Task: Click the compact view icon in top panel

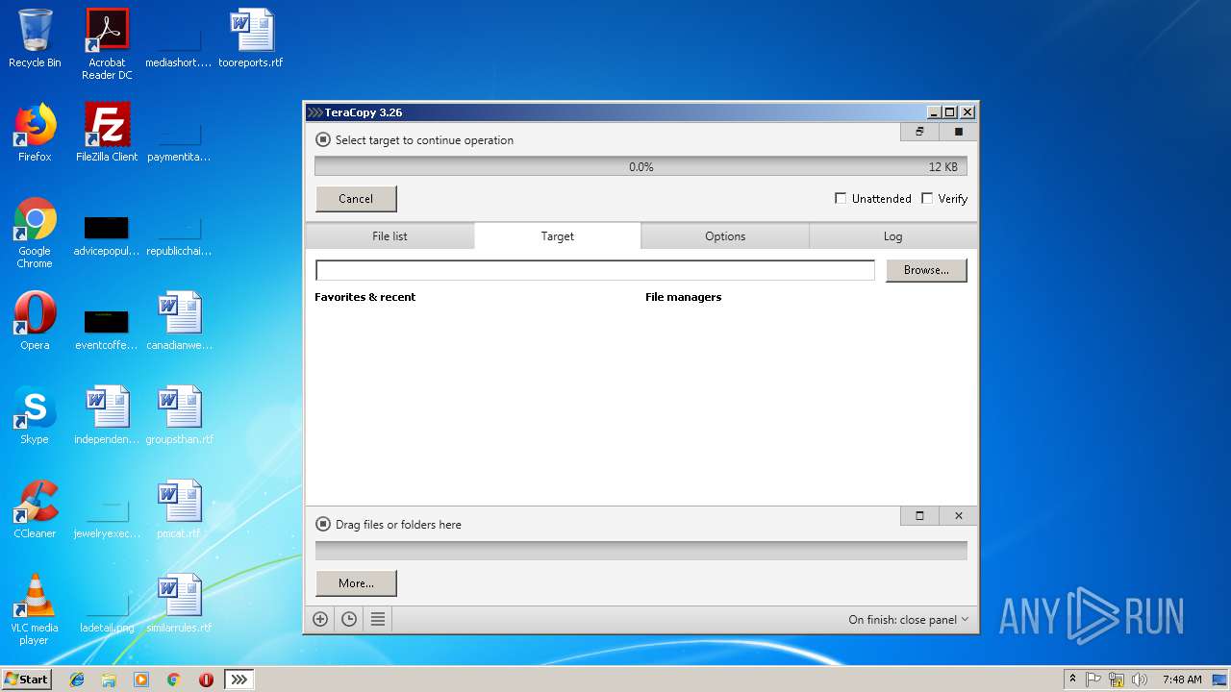Action: coord(919,132)
